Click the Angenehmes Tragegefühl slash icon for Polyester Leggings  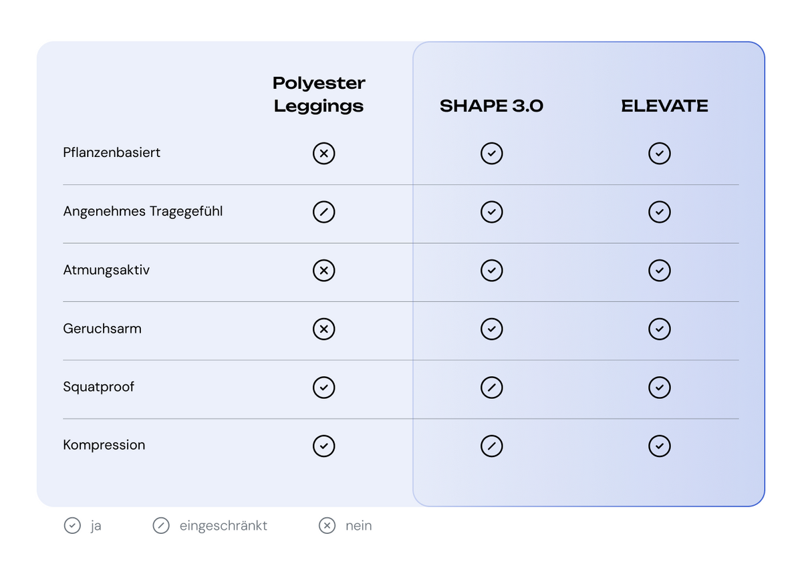pyautogui.click(x=324, y=212)
